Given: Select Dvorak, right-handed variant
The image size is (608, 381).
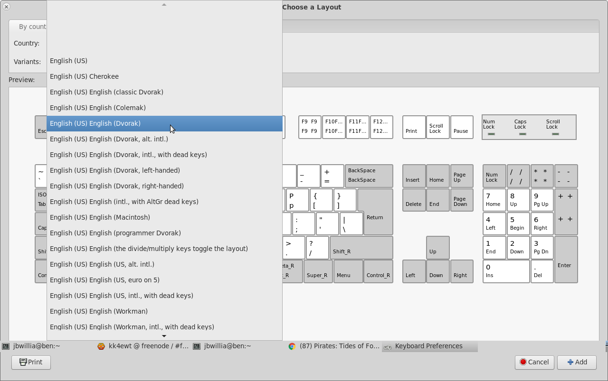Looking at the screenshot, I should [164, 186].
